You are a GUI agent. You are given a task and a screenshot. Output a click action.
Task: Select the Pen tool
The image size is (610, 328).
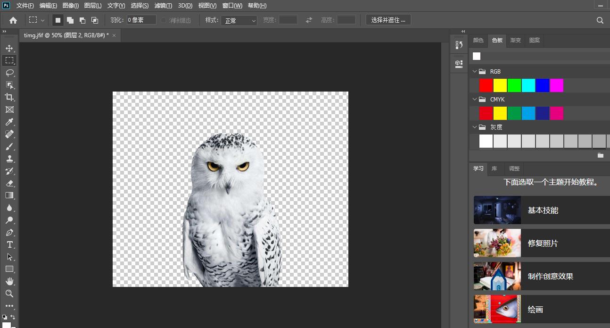tap(9, 232)
